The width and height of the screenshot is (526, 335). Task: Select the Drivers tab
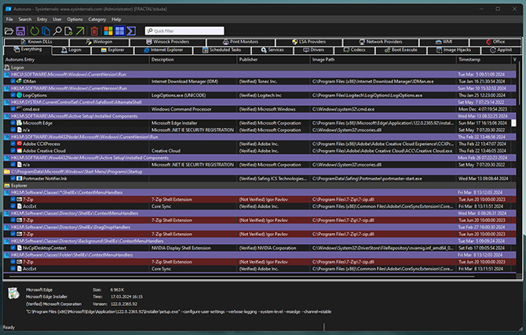[314, 50]
